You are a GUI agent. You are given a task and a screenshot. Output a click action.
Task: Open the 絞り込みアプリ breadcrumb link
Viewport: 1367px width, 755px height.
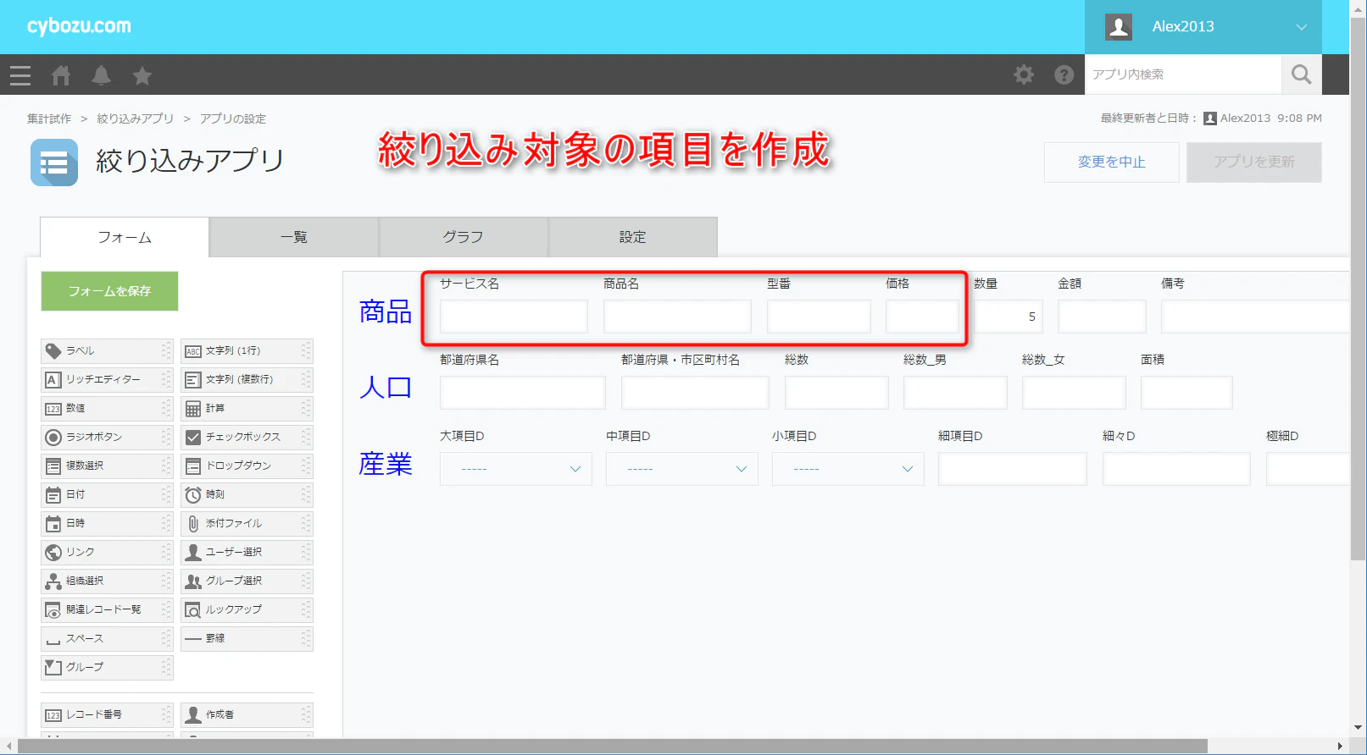tap(136, 118)
